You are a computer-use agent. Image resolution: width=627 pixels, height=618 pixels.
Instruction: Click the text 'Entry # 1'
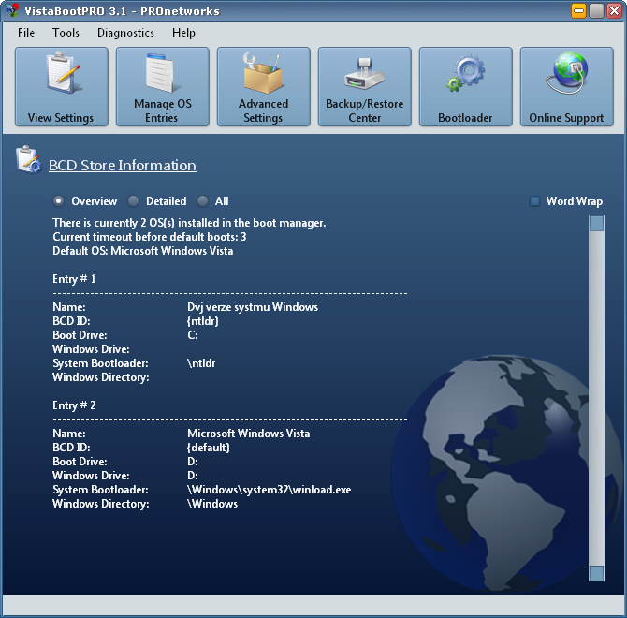point(74,279)
